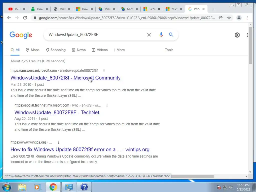The image size is (256, 192).
Task: Click the scrollbar down arrow
Action: [x=250, y=172]
